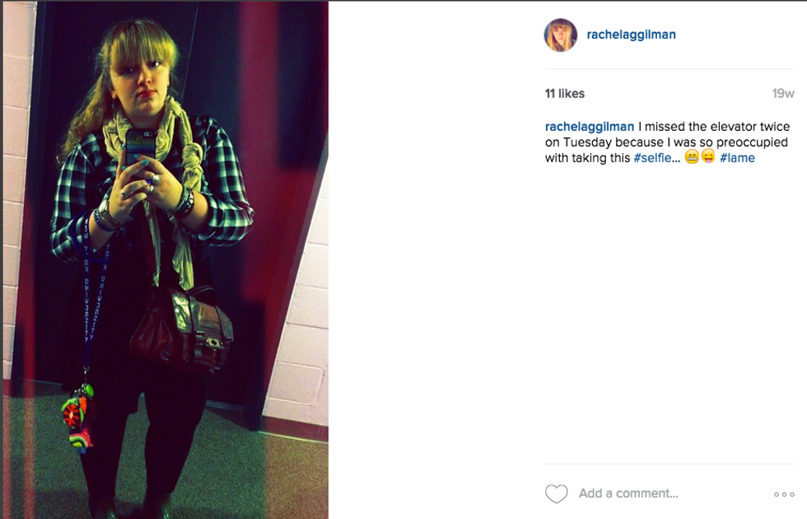Click the 19w timestamp
The image size is (807, 519).
(x=783, y=94)
